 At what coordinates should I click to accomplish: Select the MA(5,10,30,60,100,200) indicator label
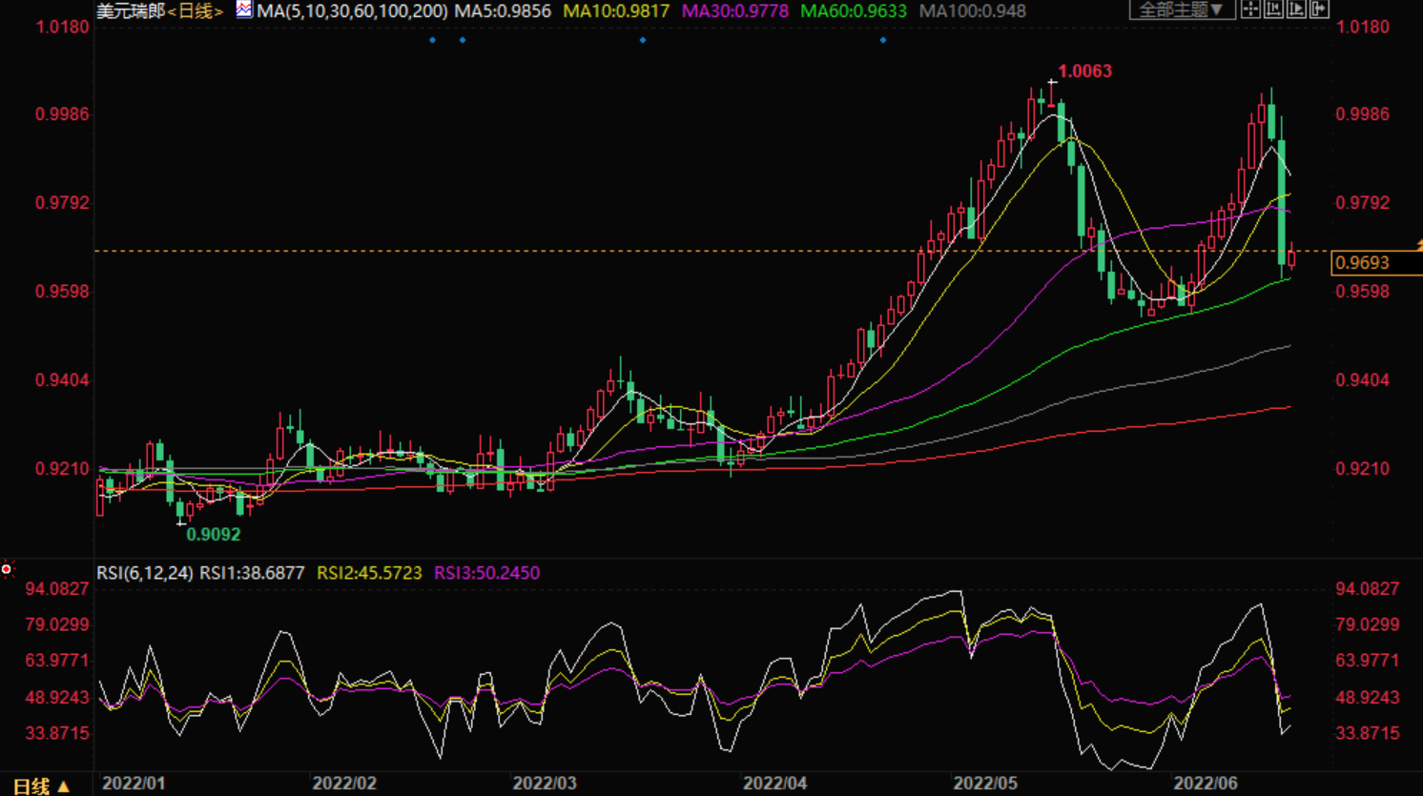(352, 11)
